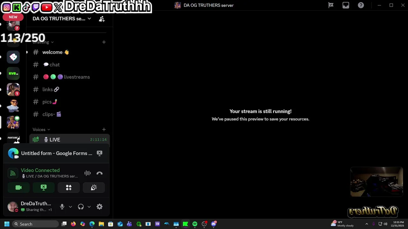Open Discord taskbar icon

click(214, 224)
